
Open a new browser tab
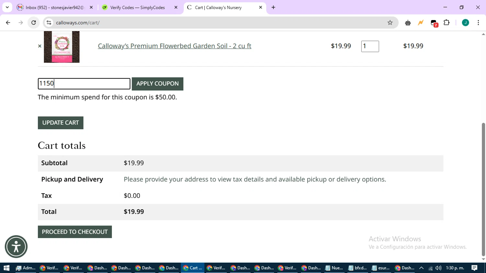tap(273, 7)
